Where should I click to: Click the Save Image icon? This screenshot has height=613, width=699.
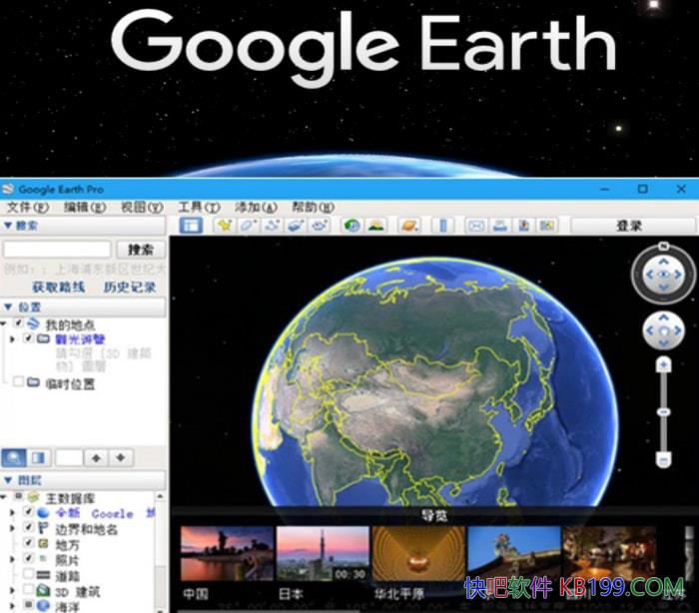tap(524, 226)
